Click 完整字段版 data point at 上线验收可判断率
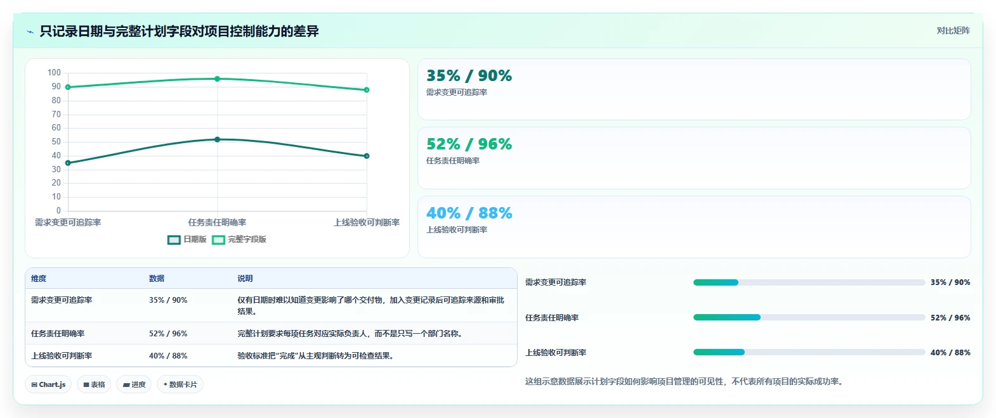Image resolution: width=996 pixels, height=418 pixels. click(x=367, y=90)
